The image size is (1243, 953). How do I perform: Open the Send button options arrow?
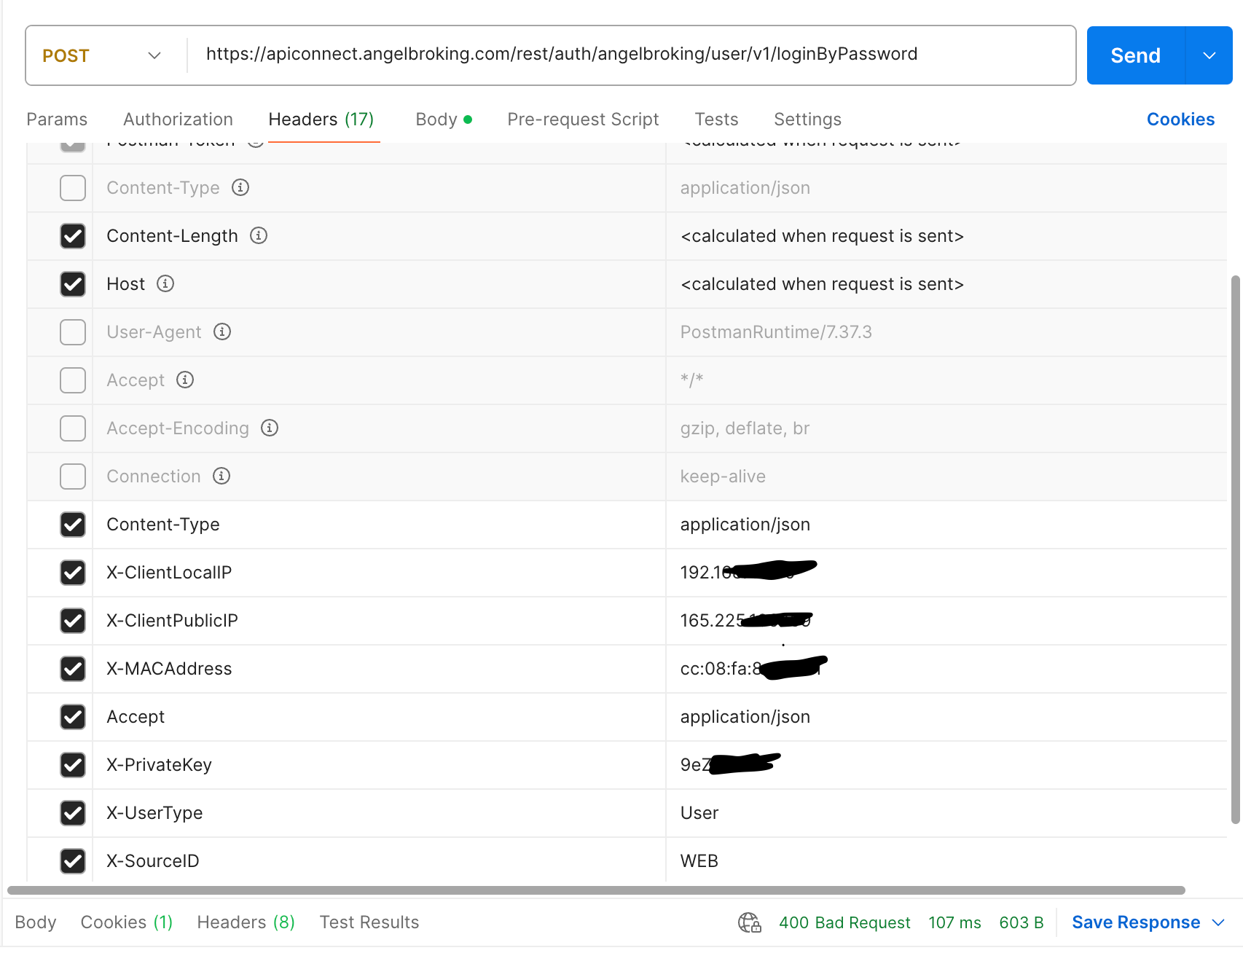click(x=1209, y=55)
